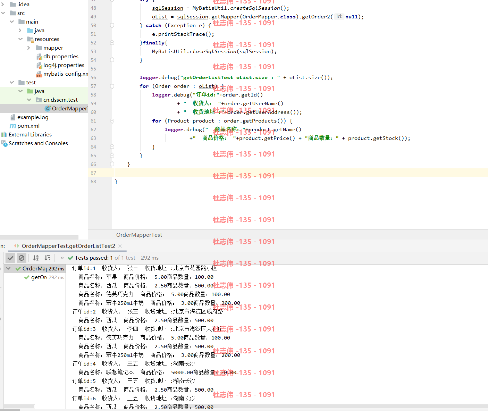The height and width of the screenshot is (411, 488).
Task: Collapse the test folder
Action: [x=12, y=83]
